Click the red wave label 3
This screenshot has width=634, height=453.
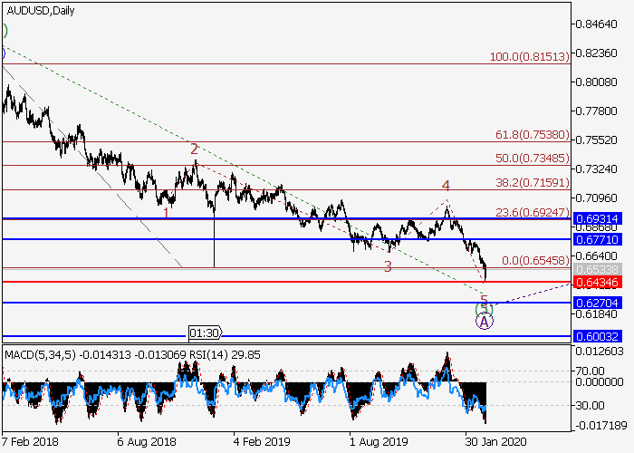(x=388, y=266)
